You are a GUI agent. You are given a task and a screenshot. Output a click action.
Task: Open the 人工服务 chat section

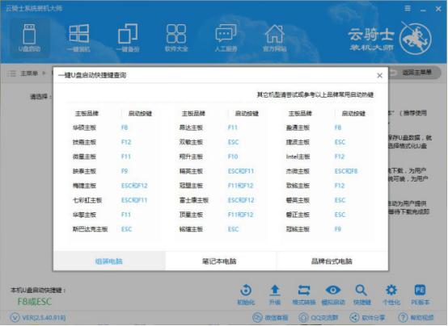point(226,38)
